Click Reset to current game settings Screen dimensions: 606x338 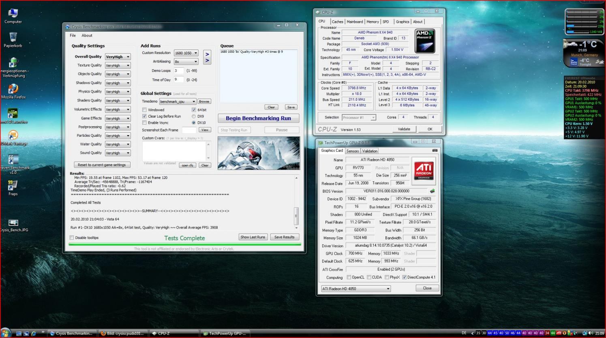[x=102, y=165]
